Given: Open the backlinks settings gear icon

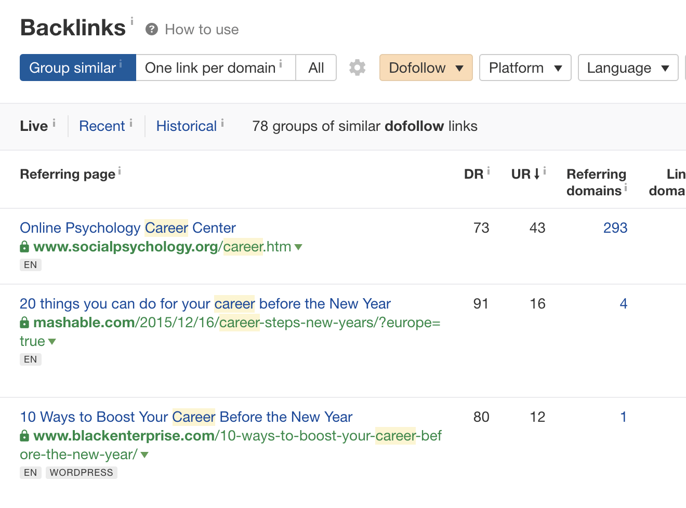Looking at the screenshot, I should pos(357,68).
